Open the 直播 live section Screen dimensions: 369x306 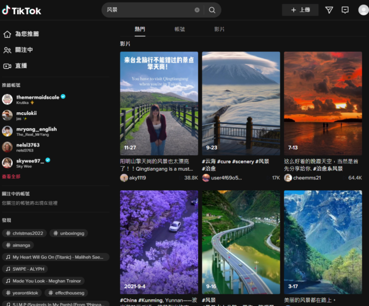click(x=15, y=66)
